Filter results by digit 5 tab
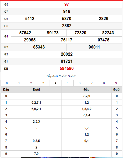This screenshot has height=158, width=123. click(68, 83)
